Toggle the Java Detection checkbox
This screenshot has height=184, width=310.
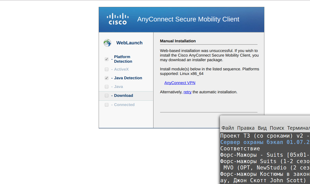pyautogui.click(x=107, y=78)
